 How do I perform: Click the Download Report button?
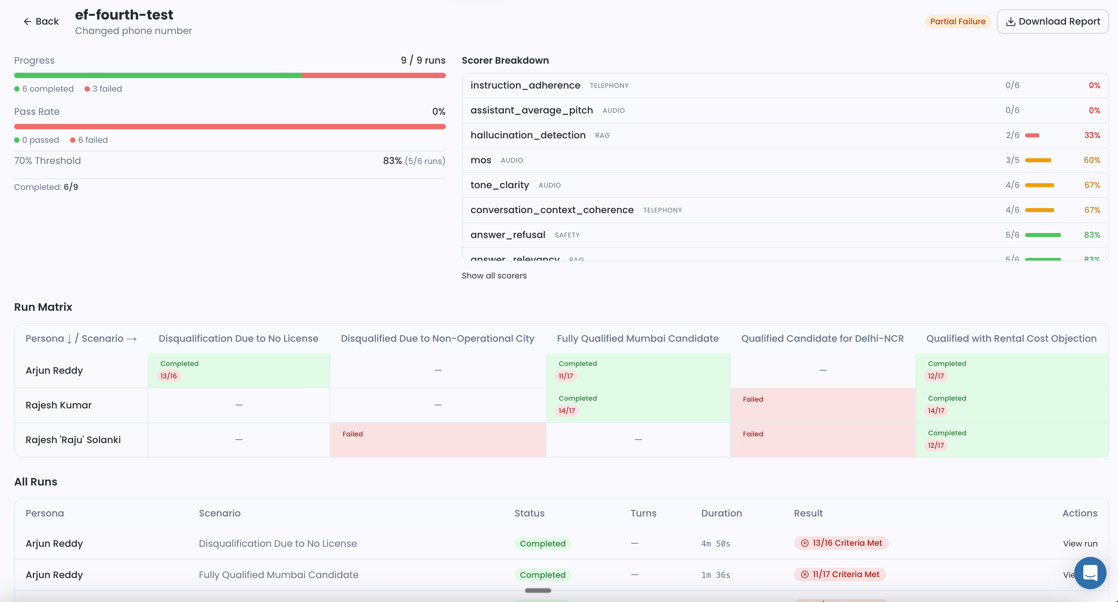(x=1052, y=21)
